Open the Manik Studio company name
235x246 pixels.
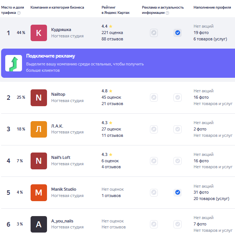point(64,189)
